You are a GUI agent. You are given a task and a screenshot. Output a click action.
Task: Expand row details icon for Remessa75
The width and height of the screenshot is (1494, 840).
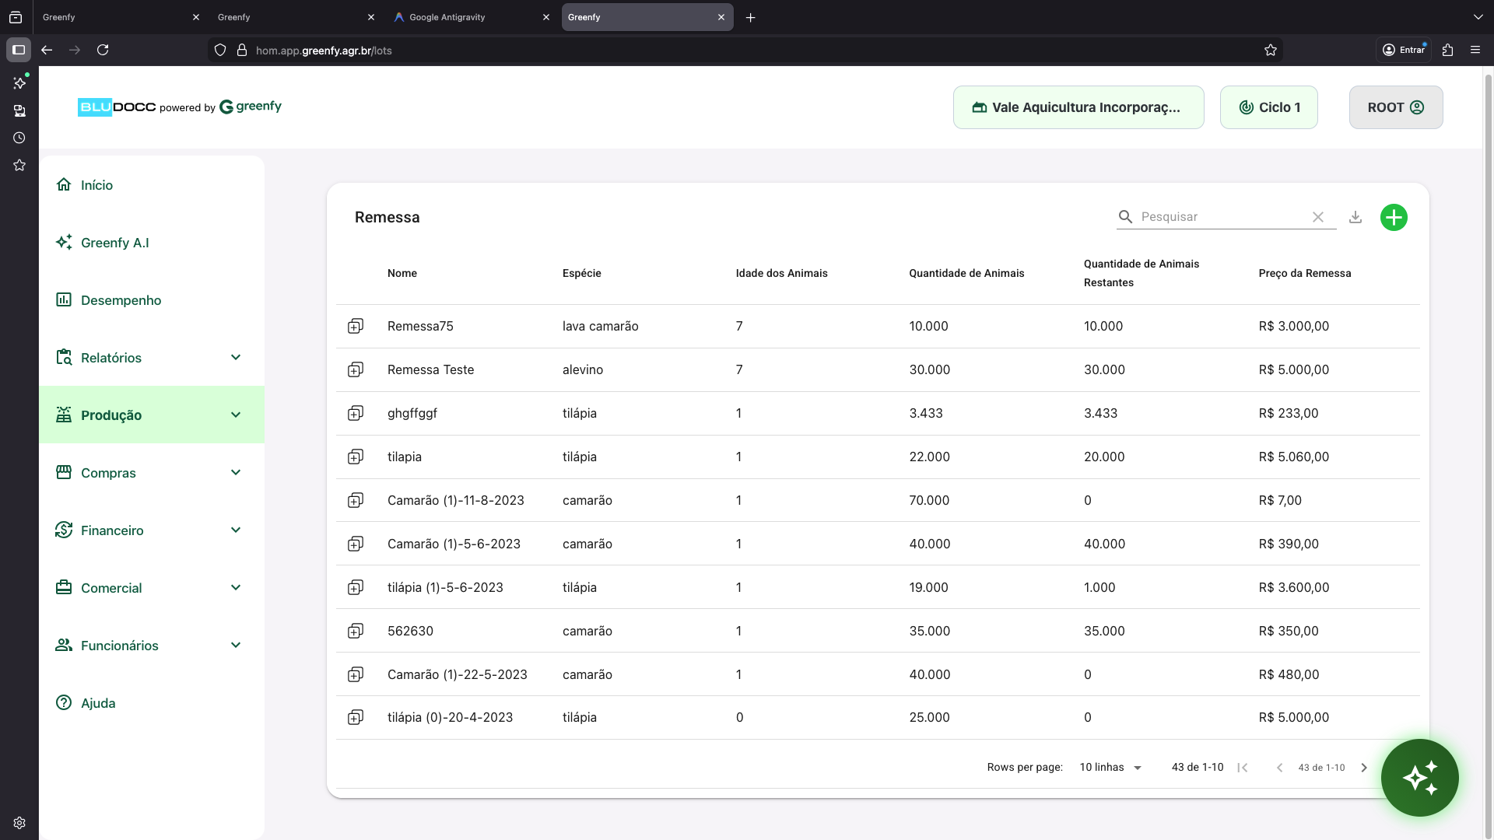coord(356,326)
